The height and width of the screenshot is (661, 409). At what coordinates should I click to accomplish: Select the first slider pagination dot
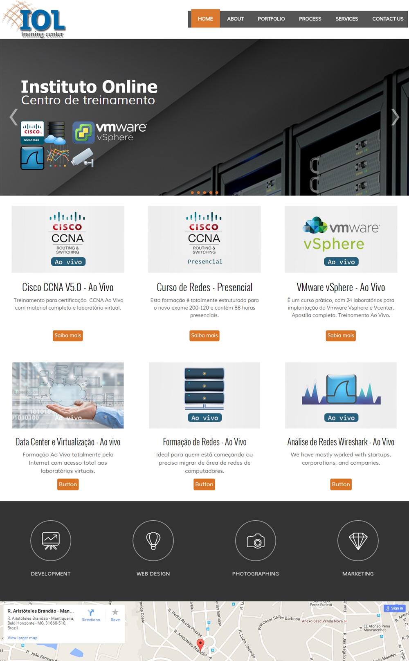click(192, 193)
